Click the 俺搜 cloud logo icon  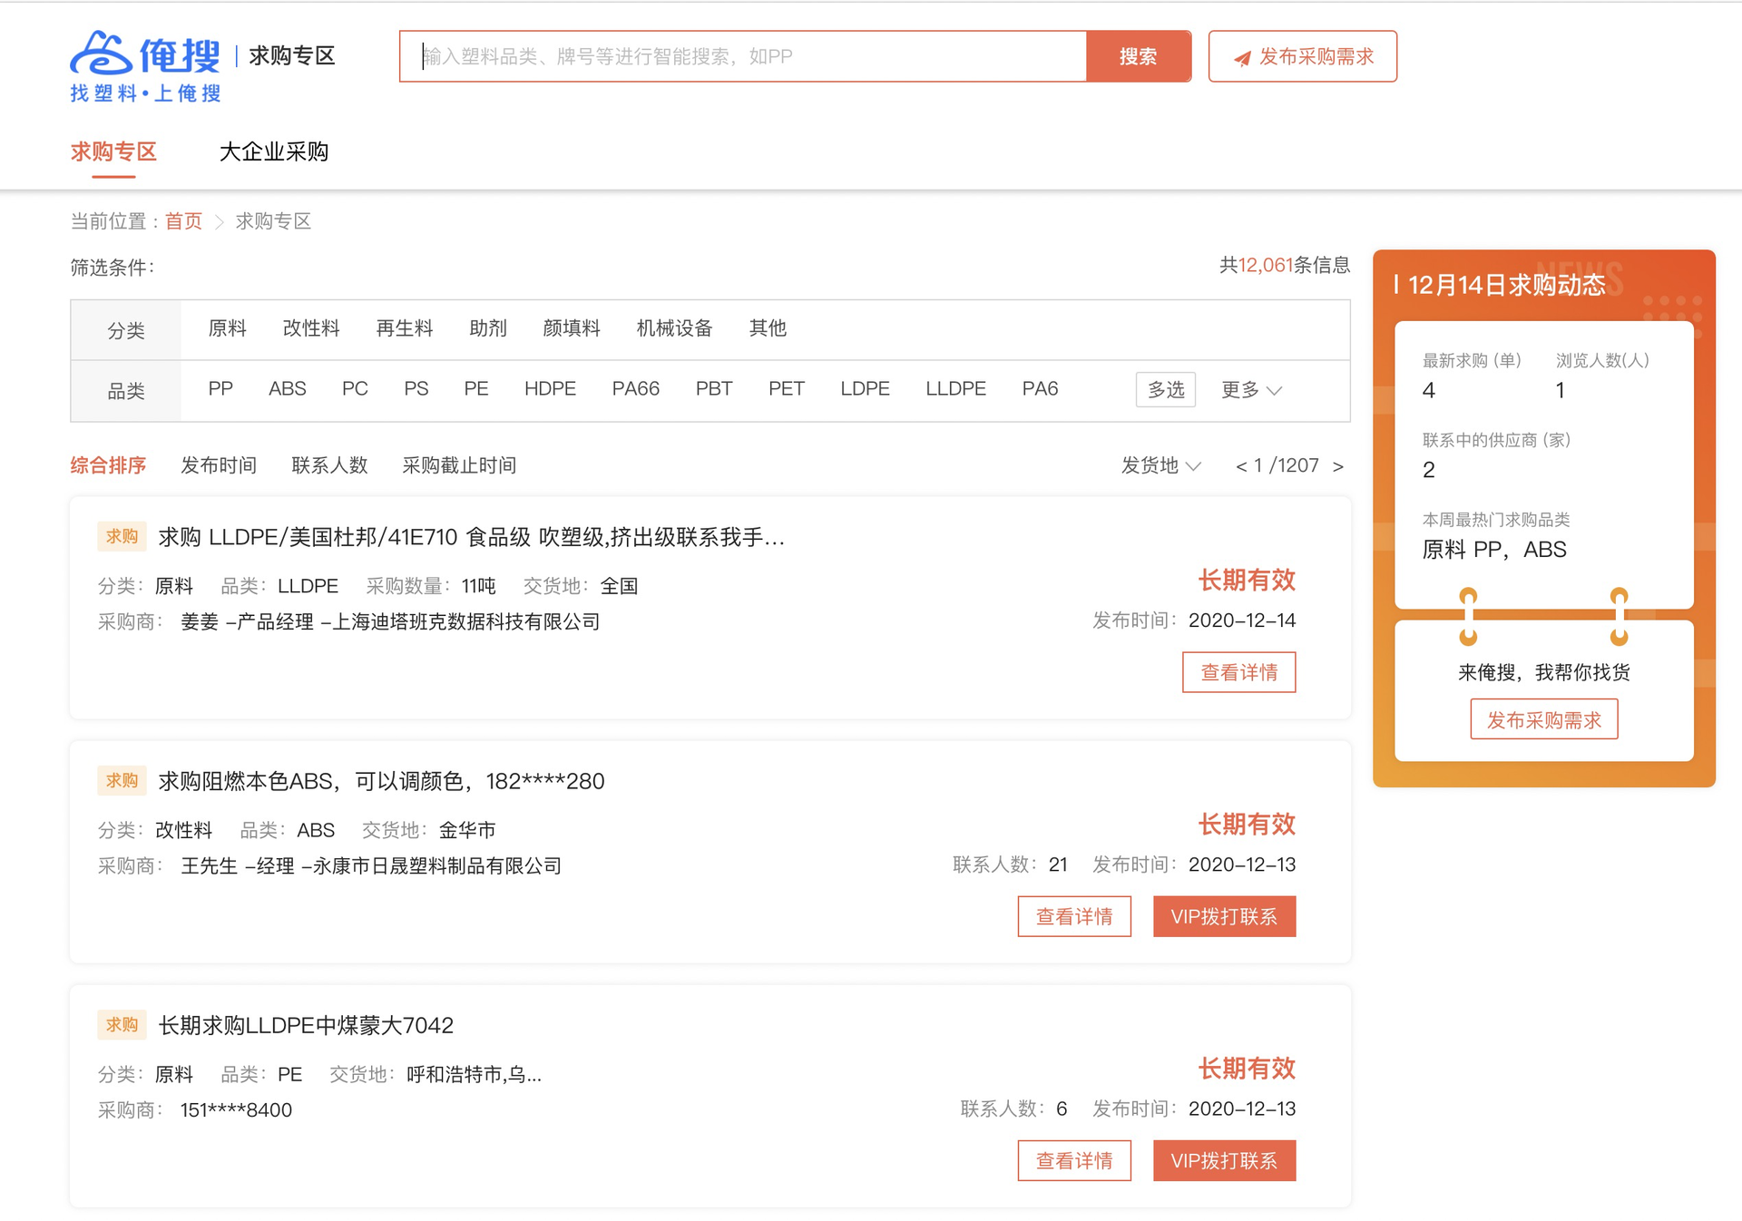pos(101,54)
